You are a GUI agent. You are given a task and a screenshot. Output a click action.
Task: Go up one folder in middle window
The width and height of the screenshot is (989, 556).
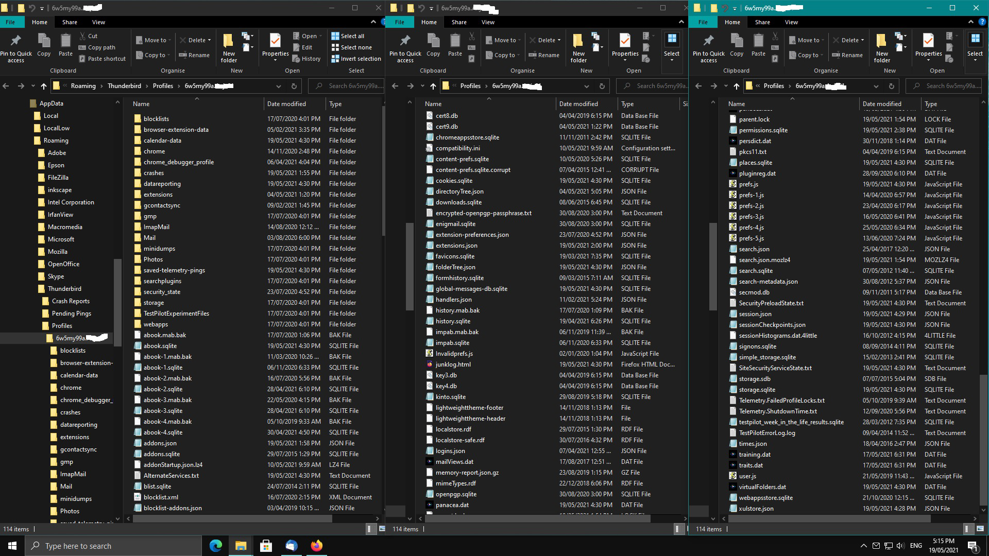[433, 86]
